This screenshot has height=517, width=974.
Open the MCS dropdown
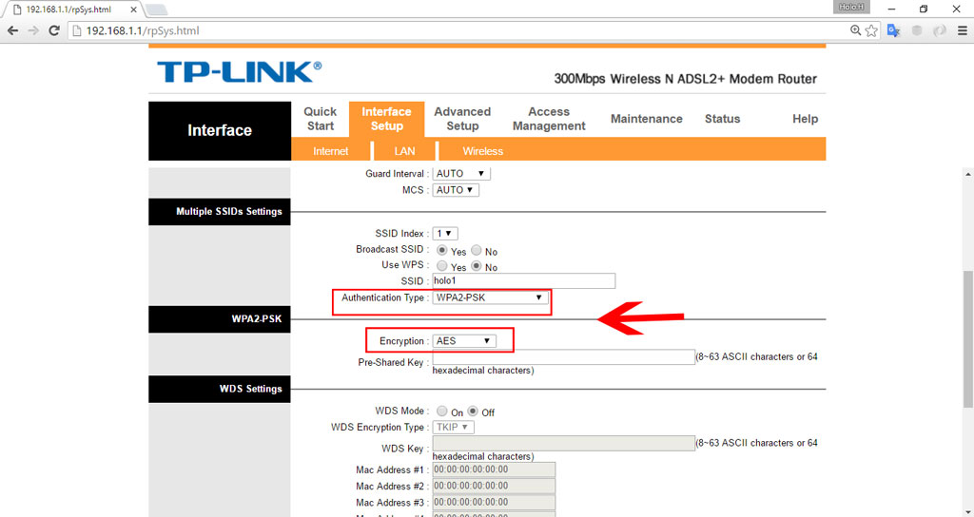[456, 190]
